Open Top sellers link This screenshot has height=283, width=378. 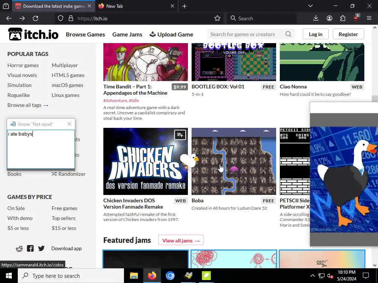point(63,218)
